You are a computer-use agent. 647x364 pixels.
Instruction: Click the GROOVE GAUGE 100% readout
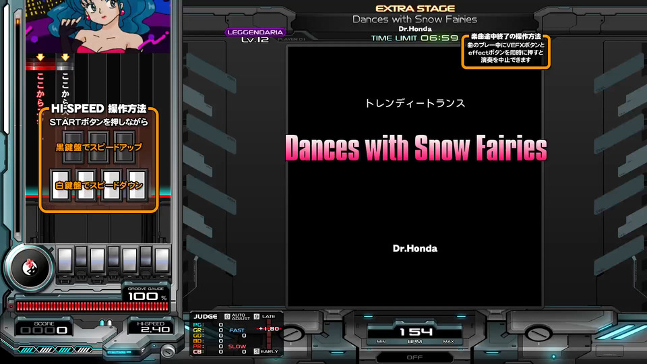pos(146,294)
